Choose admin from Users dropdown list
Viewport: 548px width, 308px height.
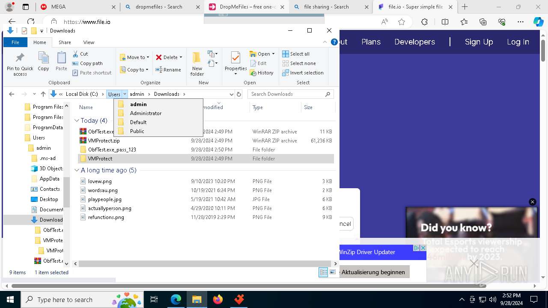(158, 104)
